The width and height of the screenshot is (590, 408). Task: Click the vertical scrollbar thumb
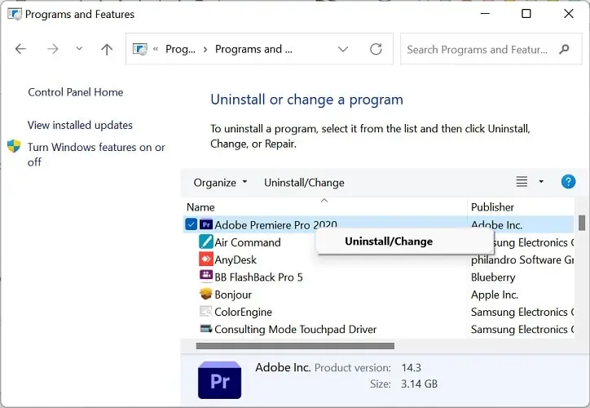coord(582,223)
